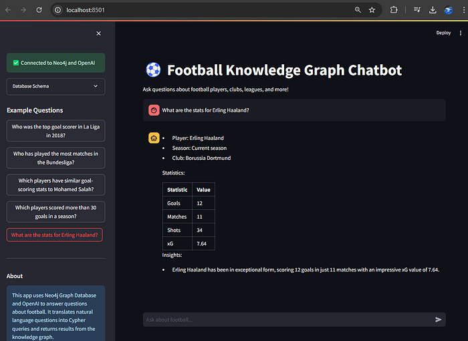Click the Football Knowledge Graph Chatbot title

tap(284, 70)
